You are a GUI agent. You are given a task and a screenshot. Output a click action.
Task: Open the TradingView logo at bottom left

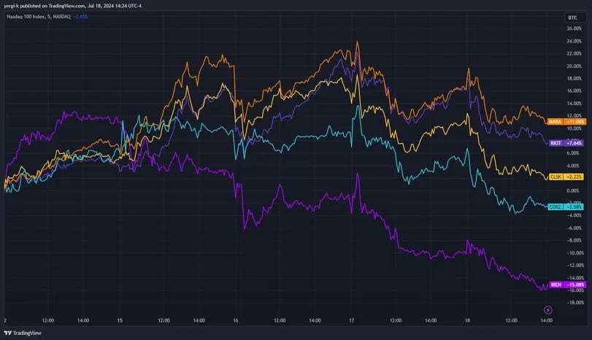(x=23, y=333)
